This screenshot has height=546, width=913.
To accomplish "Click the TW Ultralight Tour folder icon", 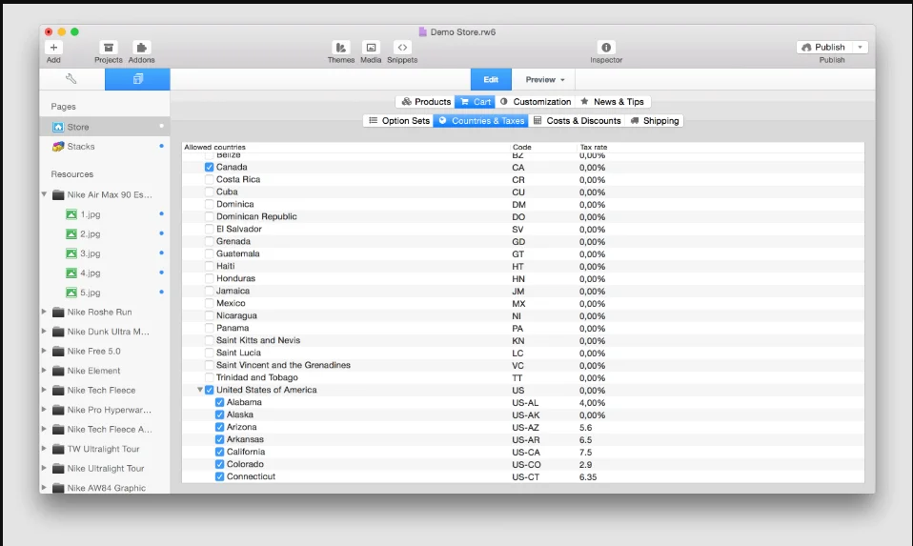I will coord(58,449).
